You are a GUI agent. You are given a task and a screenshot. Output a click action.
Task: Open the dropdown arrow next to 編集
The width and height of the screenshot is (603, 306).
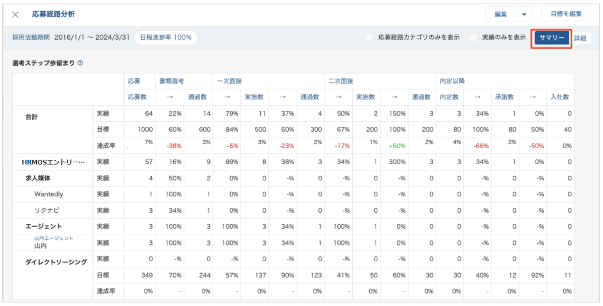[x=524, y=15]
